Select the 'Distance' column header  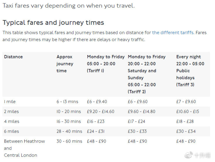pos(13,57)
